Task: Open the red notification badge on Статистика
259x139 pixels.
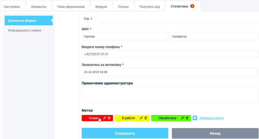Action: [x=192, y=6]
